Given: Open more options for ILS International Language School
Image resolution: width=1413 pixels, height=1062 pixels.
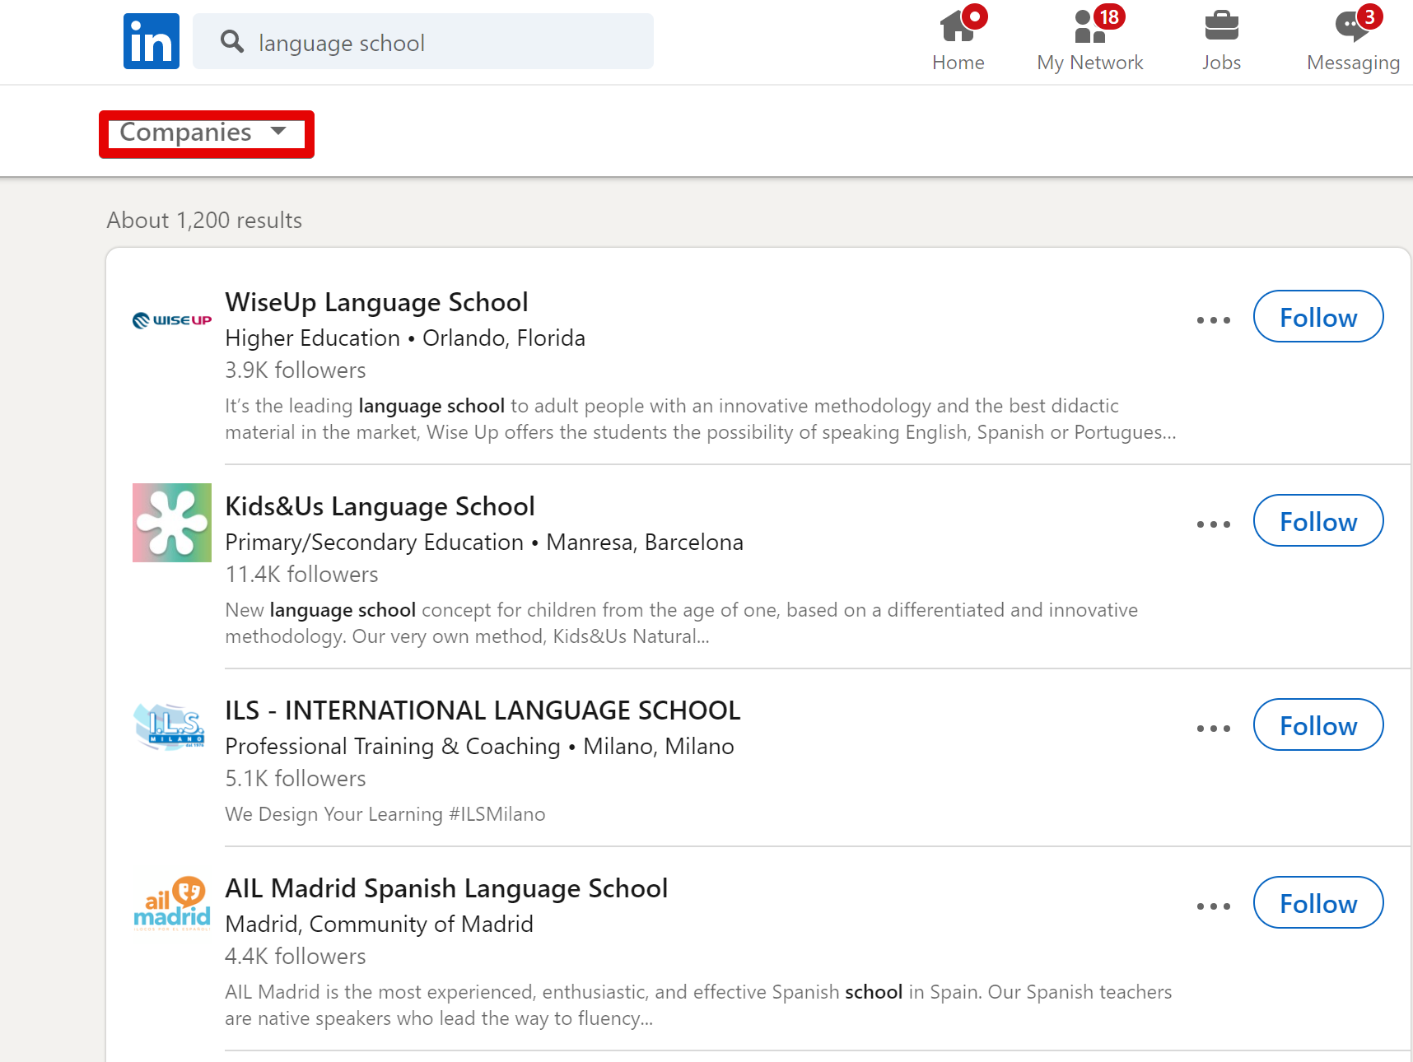Looking at the screenshot, I should pos(1214,728).
